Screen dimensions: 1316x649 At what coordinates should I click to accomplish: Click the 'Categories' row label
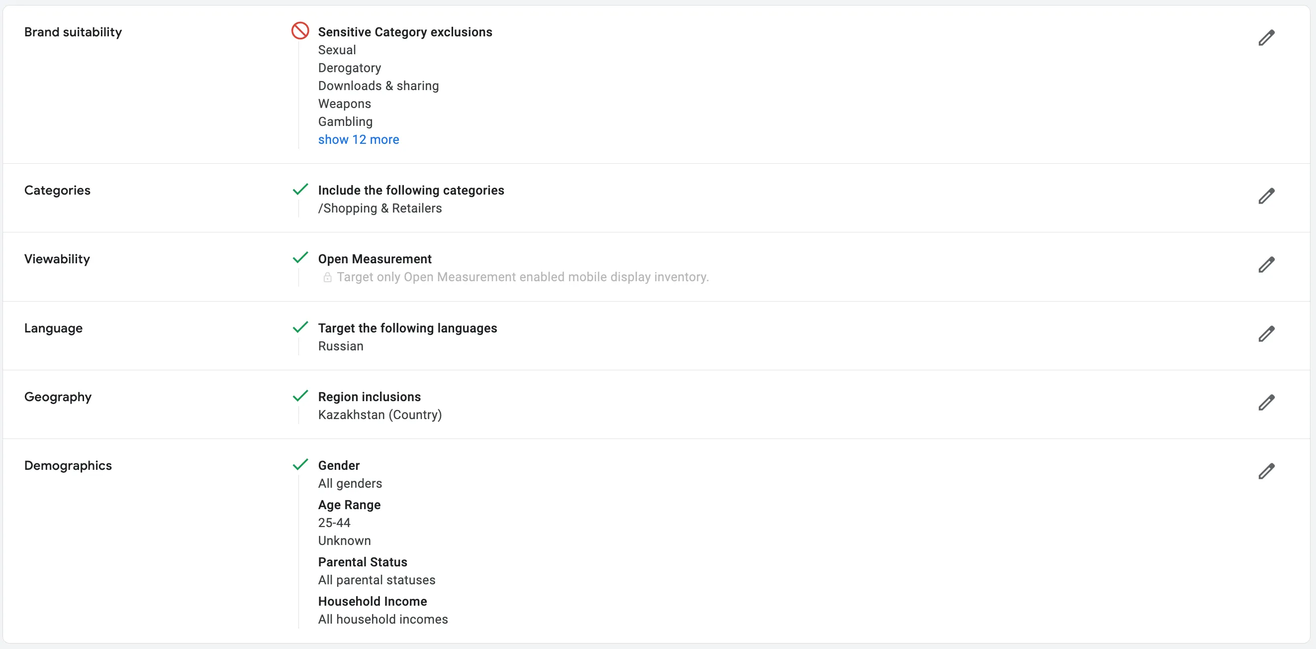tap(57, 191)
